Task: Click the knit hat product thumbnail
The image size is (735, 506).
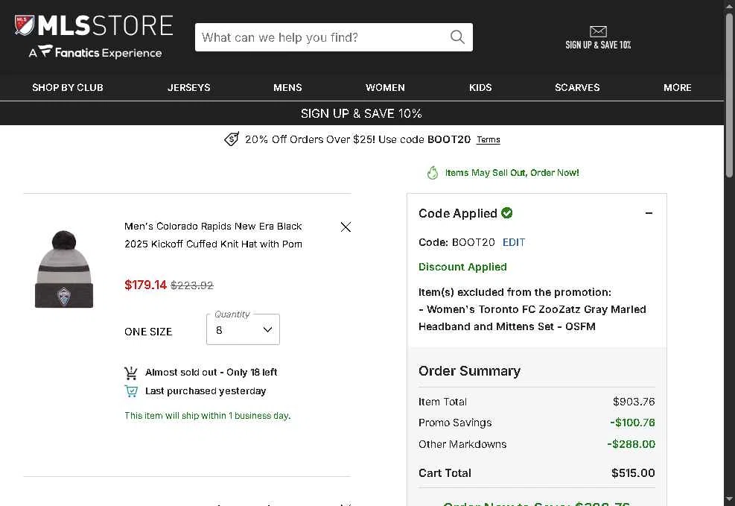Action: pos(64,269)
